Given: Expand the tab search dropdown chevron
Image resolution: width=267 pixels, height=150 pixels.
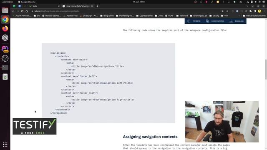Looking at the screenshot, I should [x=247, y=6].
